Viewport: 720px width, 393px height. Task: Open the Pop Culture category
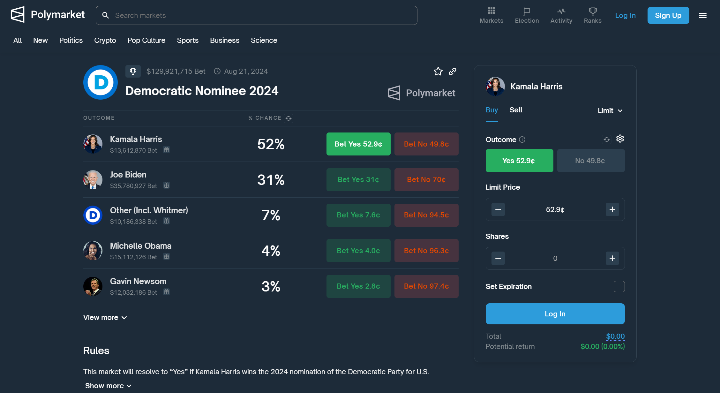tap(146, 40)
